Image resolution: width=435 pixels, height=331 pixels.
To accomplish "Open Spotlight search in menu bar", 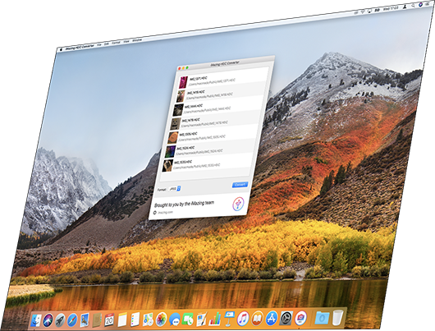I will pyautogui.click(x=413, y=5).
